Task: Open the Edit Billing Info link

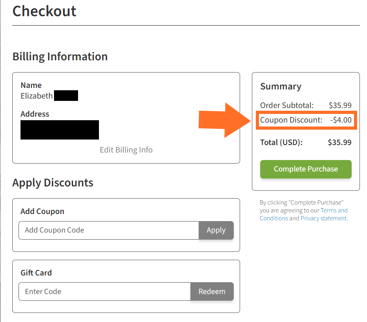Action: [126, 150]
